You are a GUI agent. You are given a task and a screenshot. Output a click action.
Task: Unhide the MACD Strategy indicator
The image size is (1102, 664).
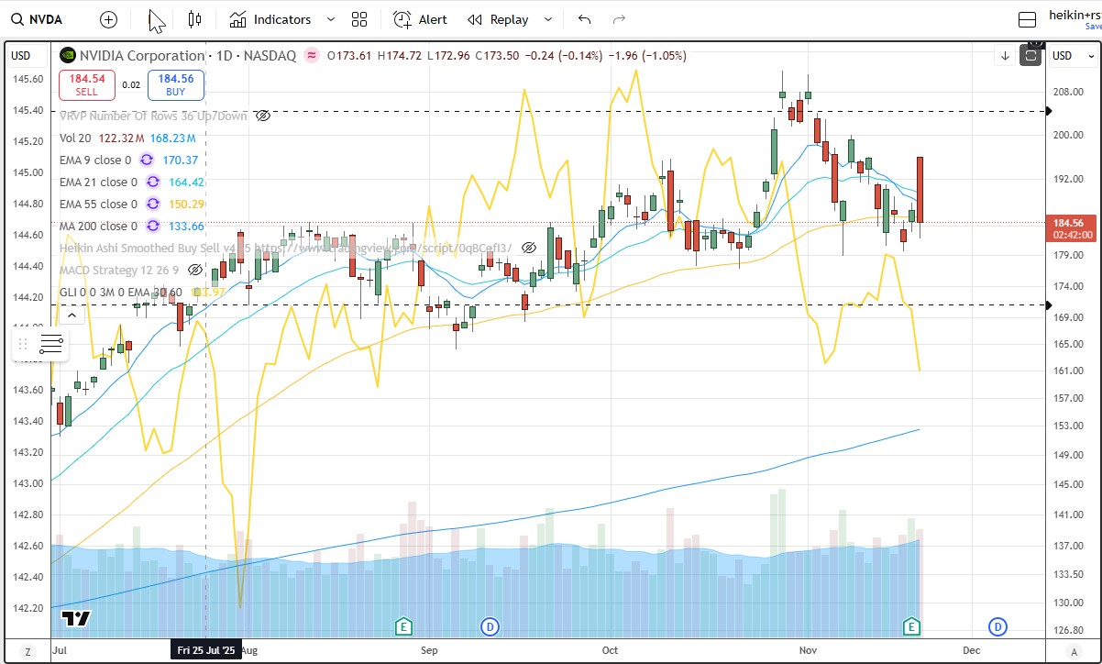point(194,271)
